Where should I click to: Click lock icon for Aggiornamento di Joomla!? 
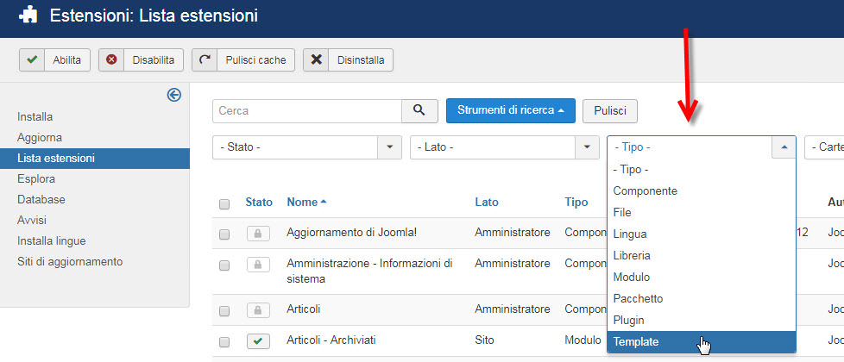(x=258, y=234)
